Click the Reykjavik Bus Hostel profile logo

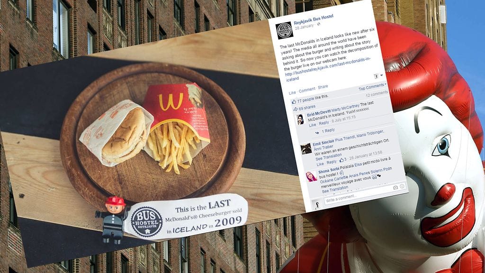(284, 30)
